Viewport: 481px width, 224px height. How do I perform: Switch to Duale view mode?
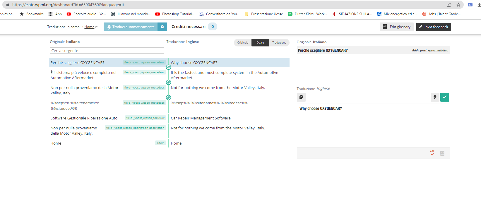pos(260,43)
